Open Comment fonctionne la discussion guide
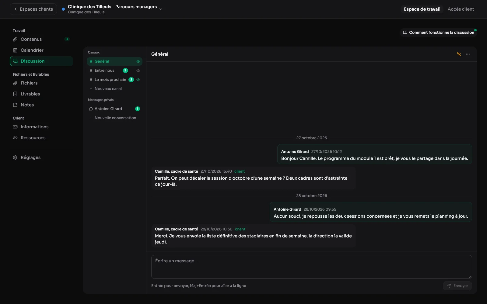The image size is (487, 304). pyautogui.click(x=438, y=33)
